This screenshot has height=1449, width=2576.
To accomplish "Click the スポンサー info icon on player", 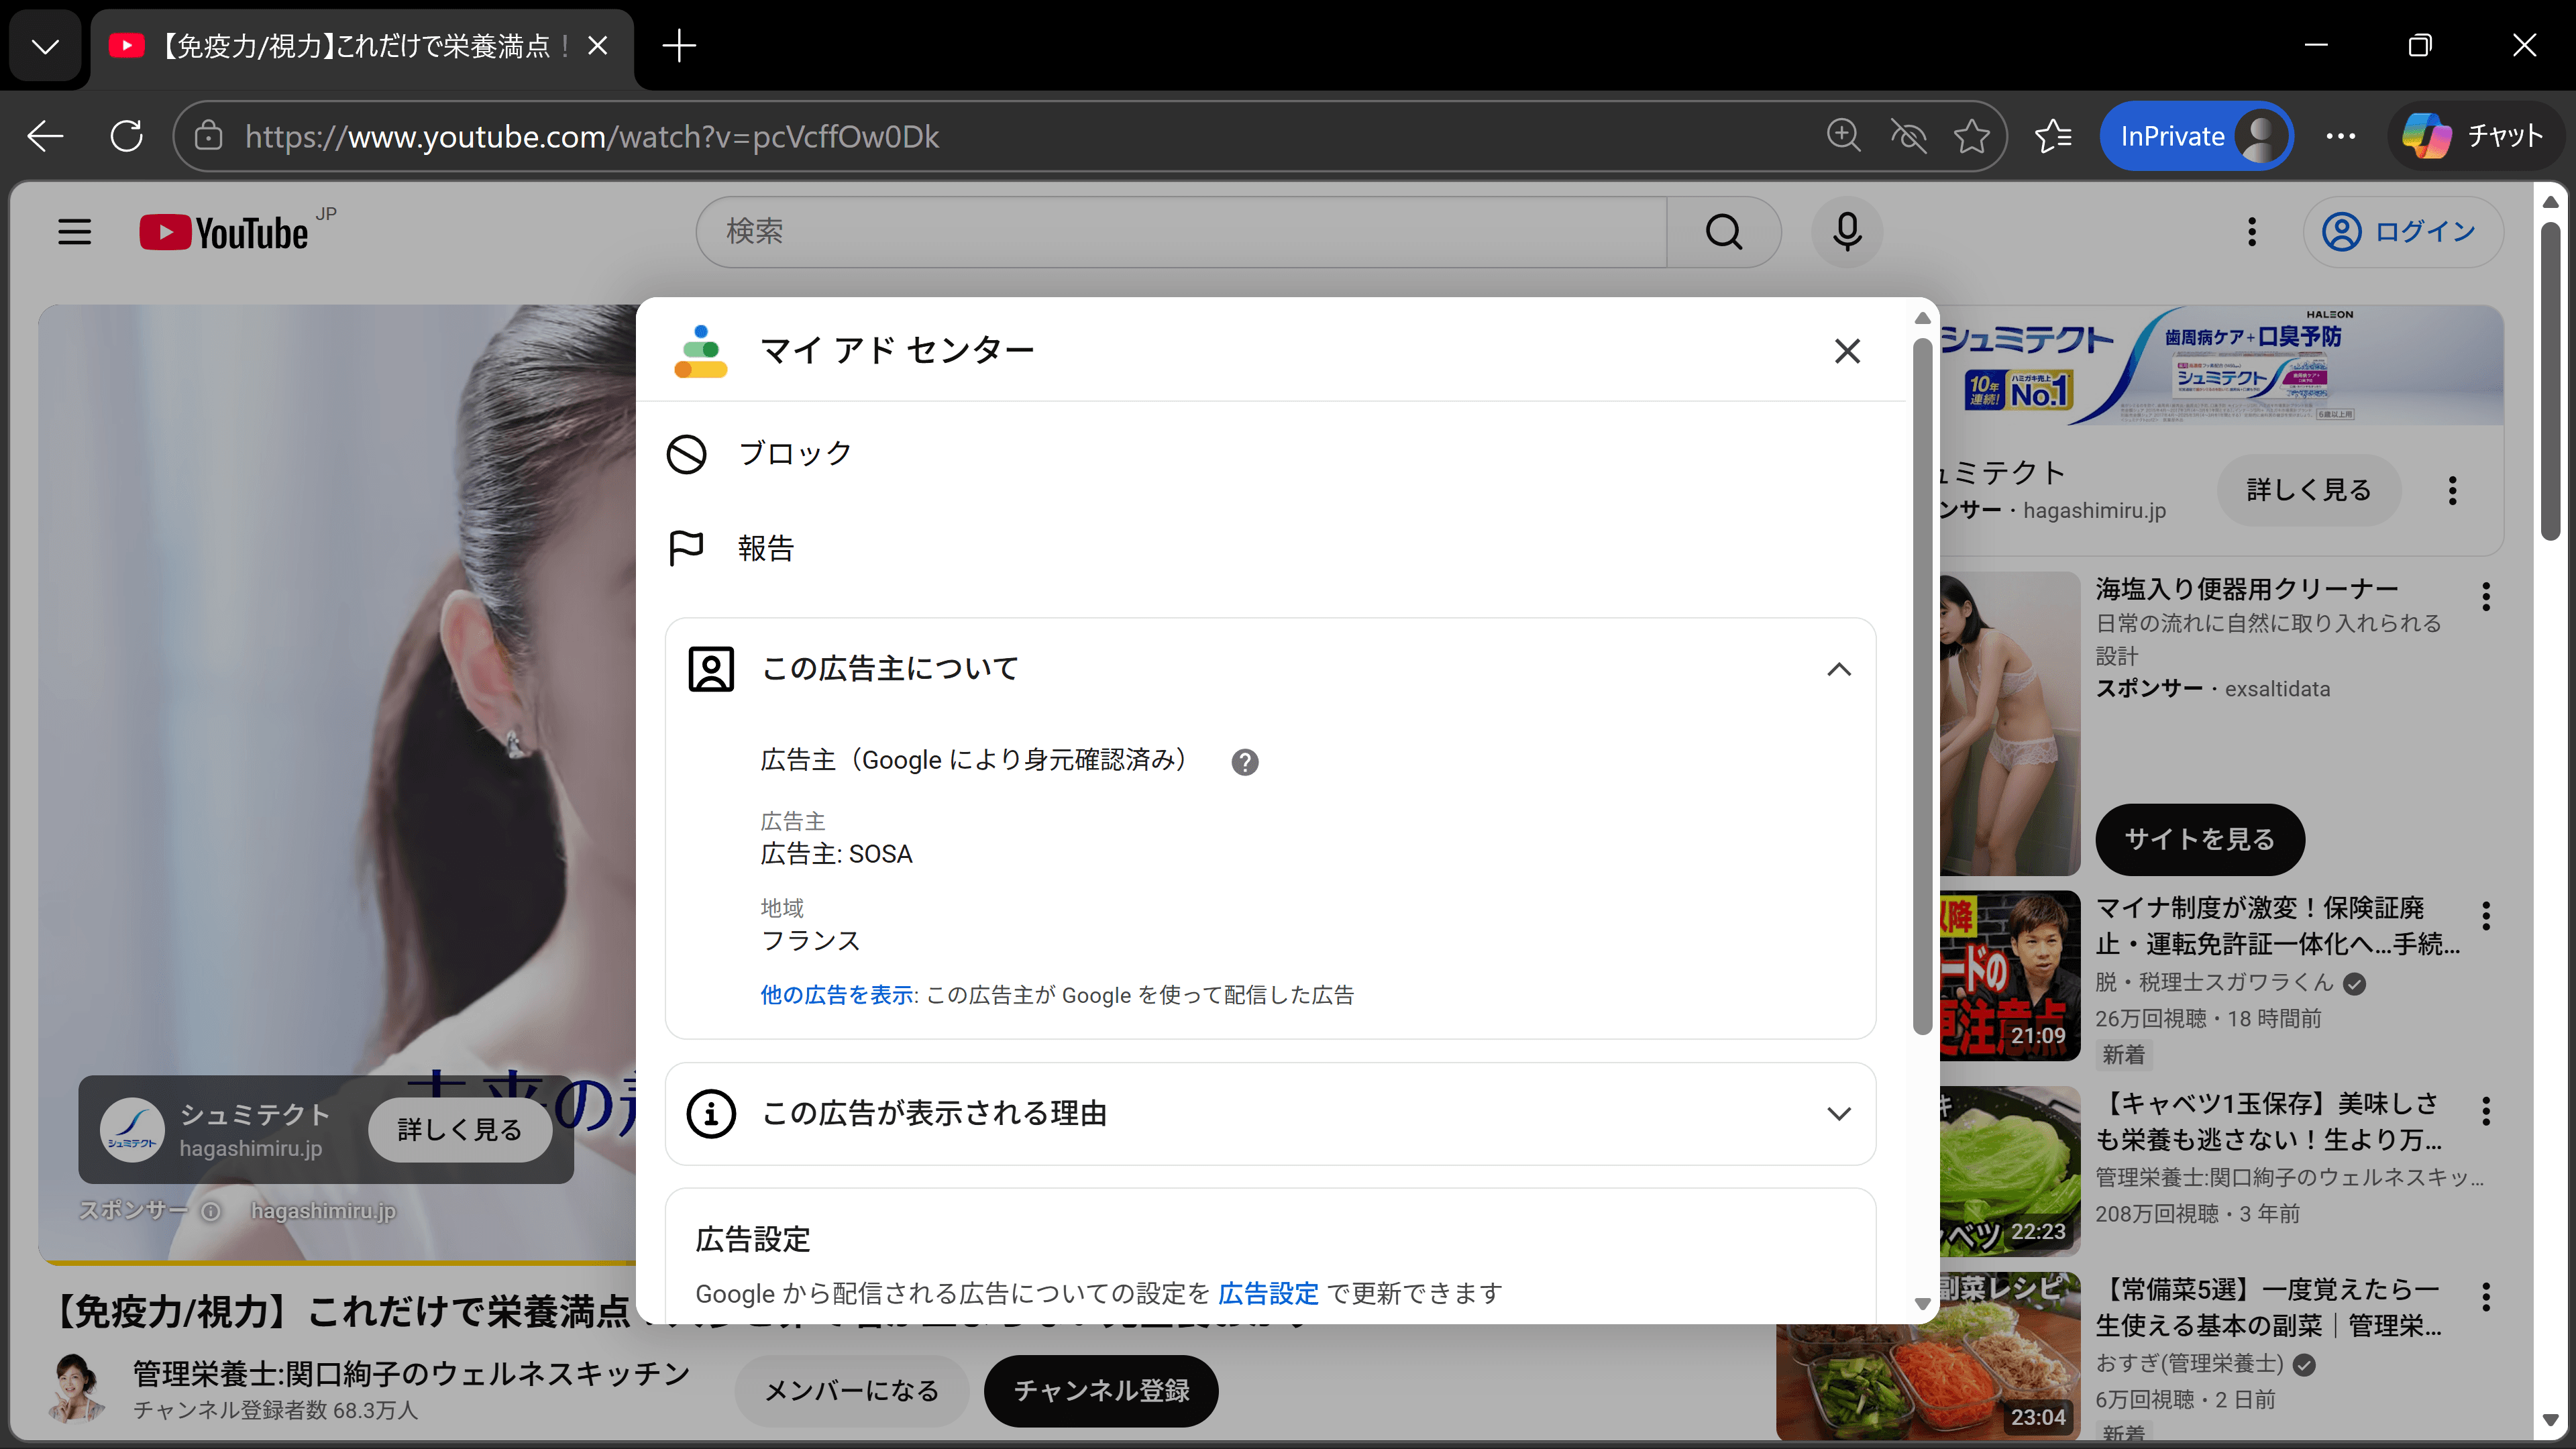I will pos(210,1211).
